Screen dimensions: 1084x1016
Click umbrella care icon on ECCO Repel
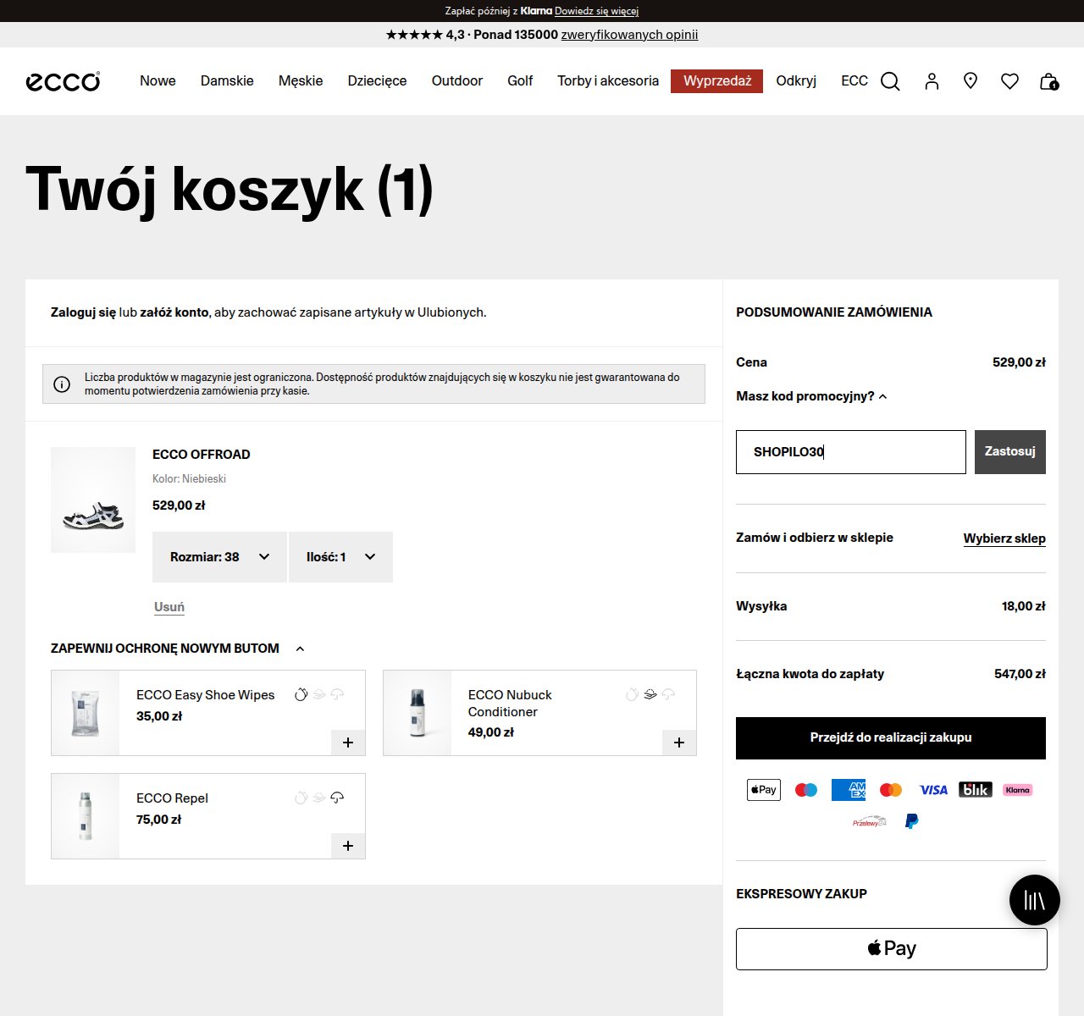[x=337, y=798]
